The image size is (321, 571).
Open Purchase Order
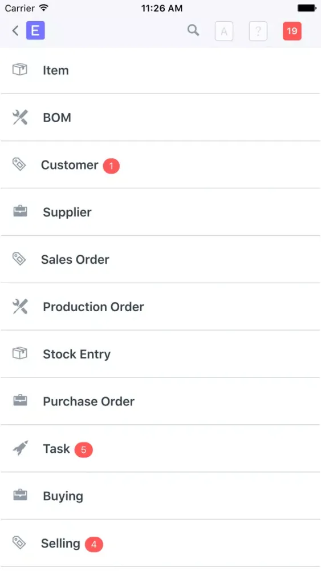coord(160,401)
